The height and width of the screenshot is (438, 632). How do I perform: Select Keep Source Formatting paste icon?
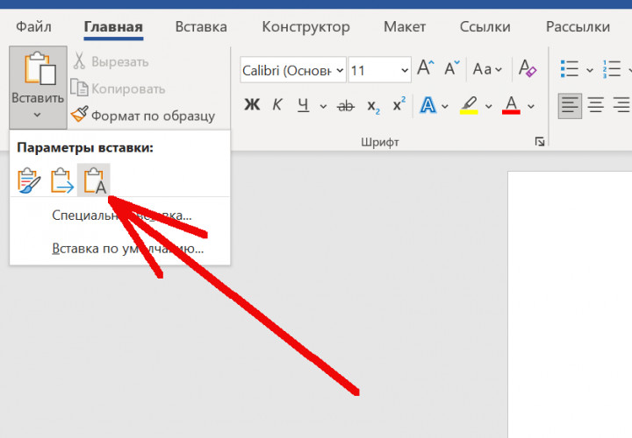click(x=29, y=180)
